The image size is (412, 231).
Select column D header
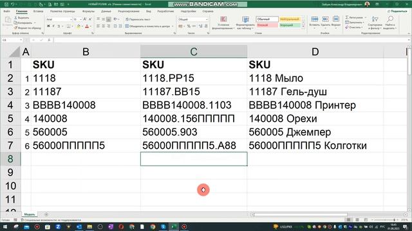coord(315,51)
